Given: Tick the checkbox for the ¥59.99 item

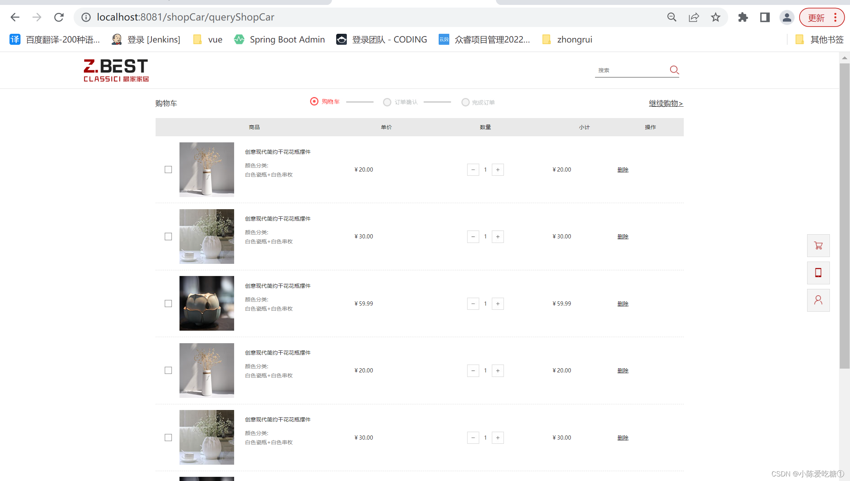Looking at the screenshot, I should click(x=168, y=304).
